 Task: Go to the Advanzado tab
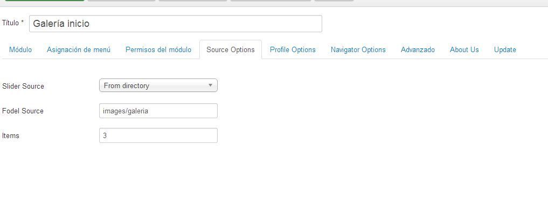click(418, 50)
